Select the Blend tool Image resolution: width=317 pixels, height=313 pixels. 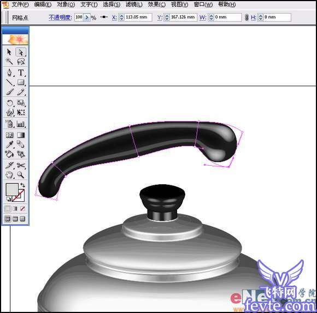coord(21,145)
